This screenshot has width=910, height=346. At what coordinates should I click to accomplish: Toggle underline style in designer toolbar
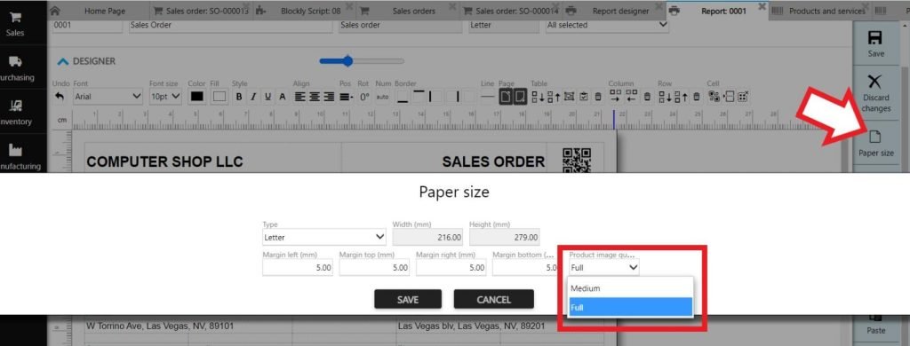(267, 97)
